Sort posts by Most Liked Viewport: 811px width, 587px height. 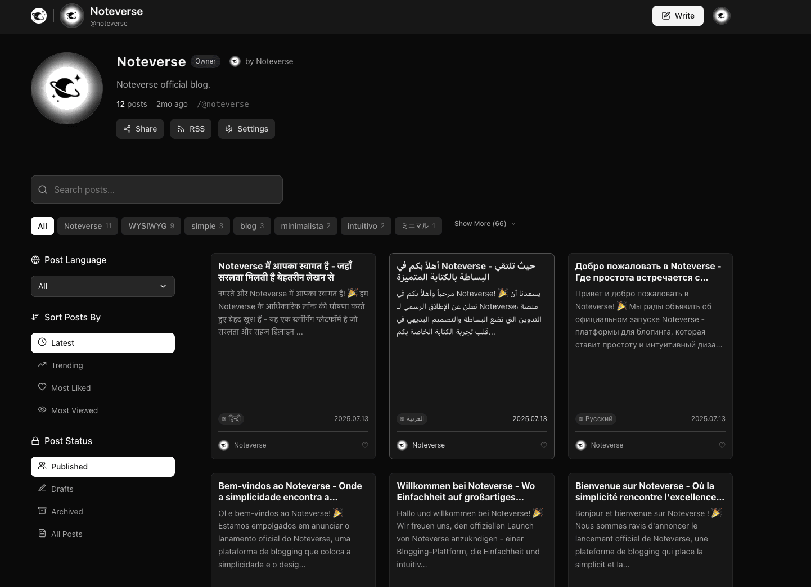[103, 388]
